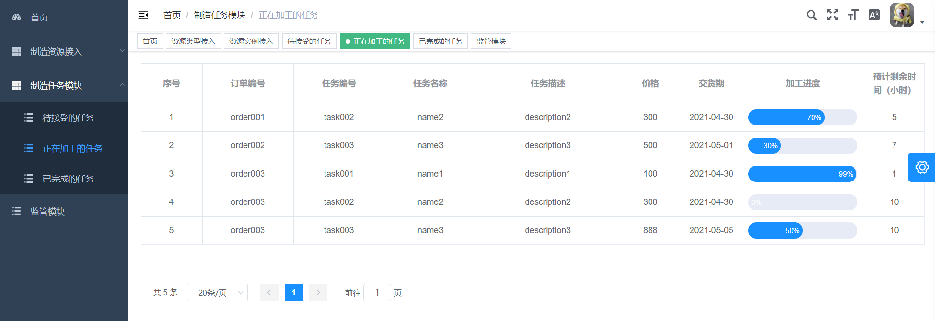
Task: Go to next page arrow
Action: pyautogui.click(x=318, y=293)
